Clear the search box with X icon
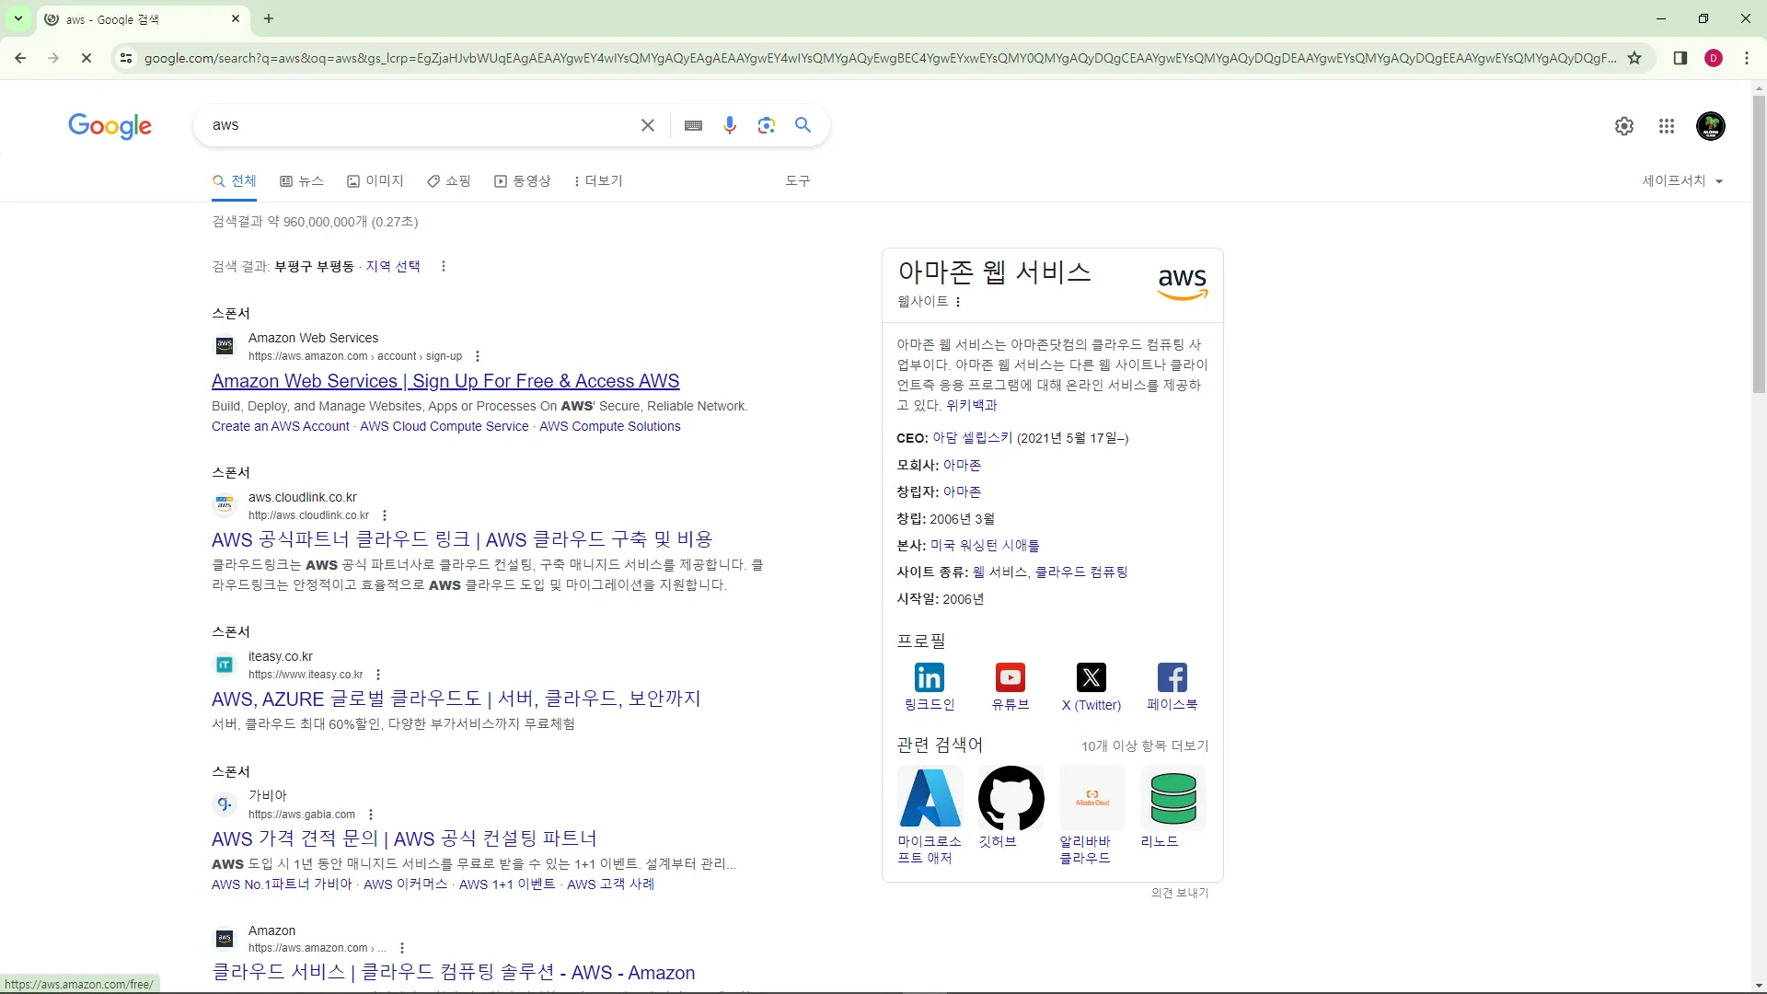The image size is (1767, 994). (648, 125)
